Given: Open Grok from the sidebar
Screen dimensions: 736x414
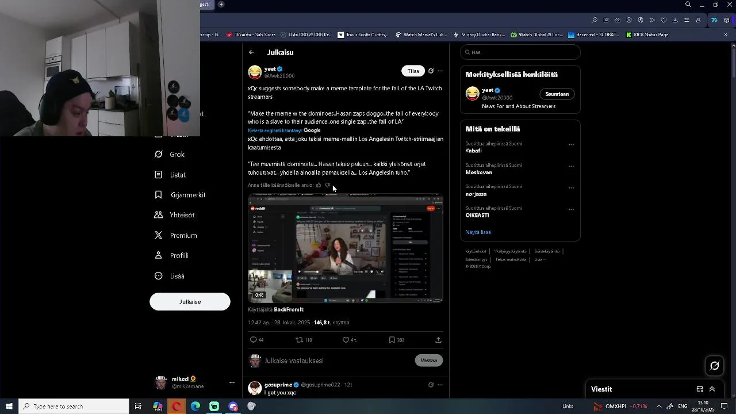Looking at the screenshot, I should (x=170, y=155).
